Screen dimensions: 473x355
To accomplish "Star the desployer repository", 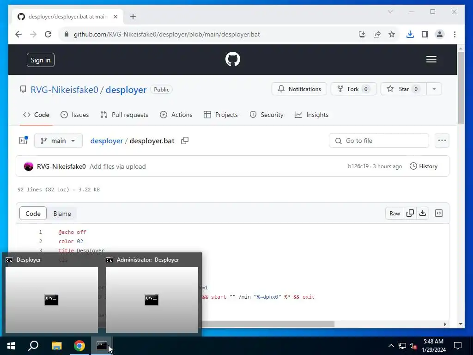I will point(404,89).
